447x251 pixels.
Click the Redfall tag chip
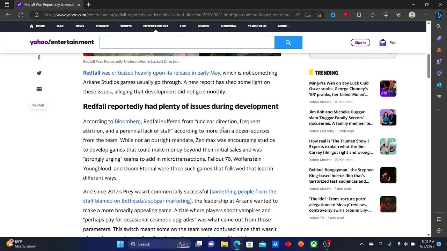[x=38, y=105]
